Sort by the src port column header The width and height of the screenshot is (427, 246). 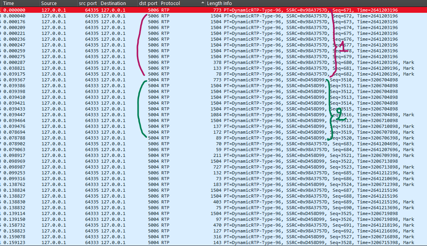pos(87,3)
